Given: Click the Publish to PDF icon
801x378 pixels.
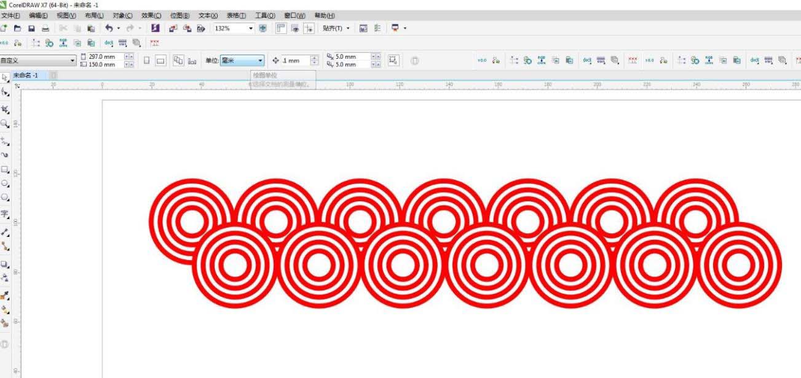Looking at the screenshot, I should click(x=200, y=28).
